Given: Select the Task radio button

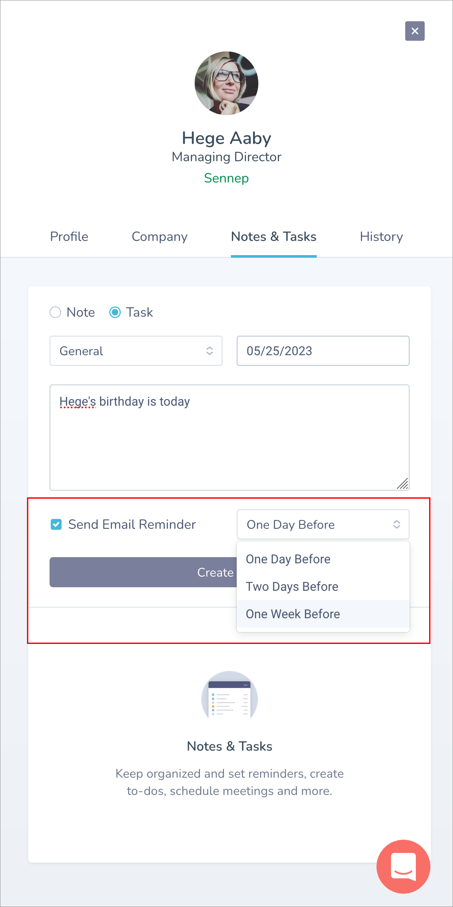Looking at the screenshot, I should pos(115,312).
